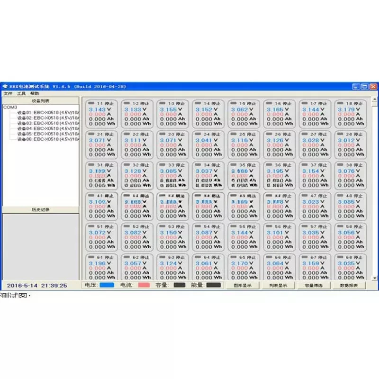Click the 容量筛选 button
Screen dimensions: 379x379
pos(314,286)
